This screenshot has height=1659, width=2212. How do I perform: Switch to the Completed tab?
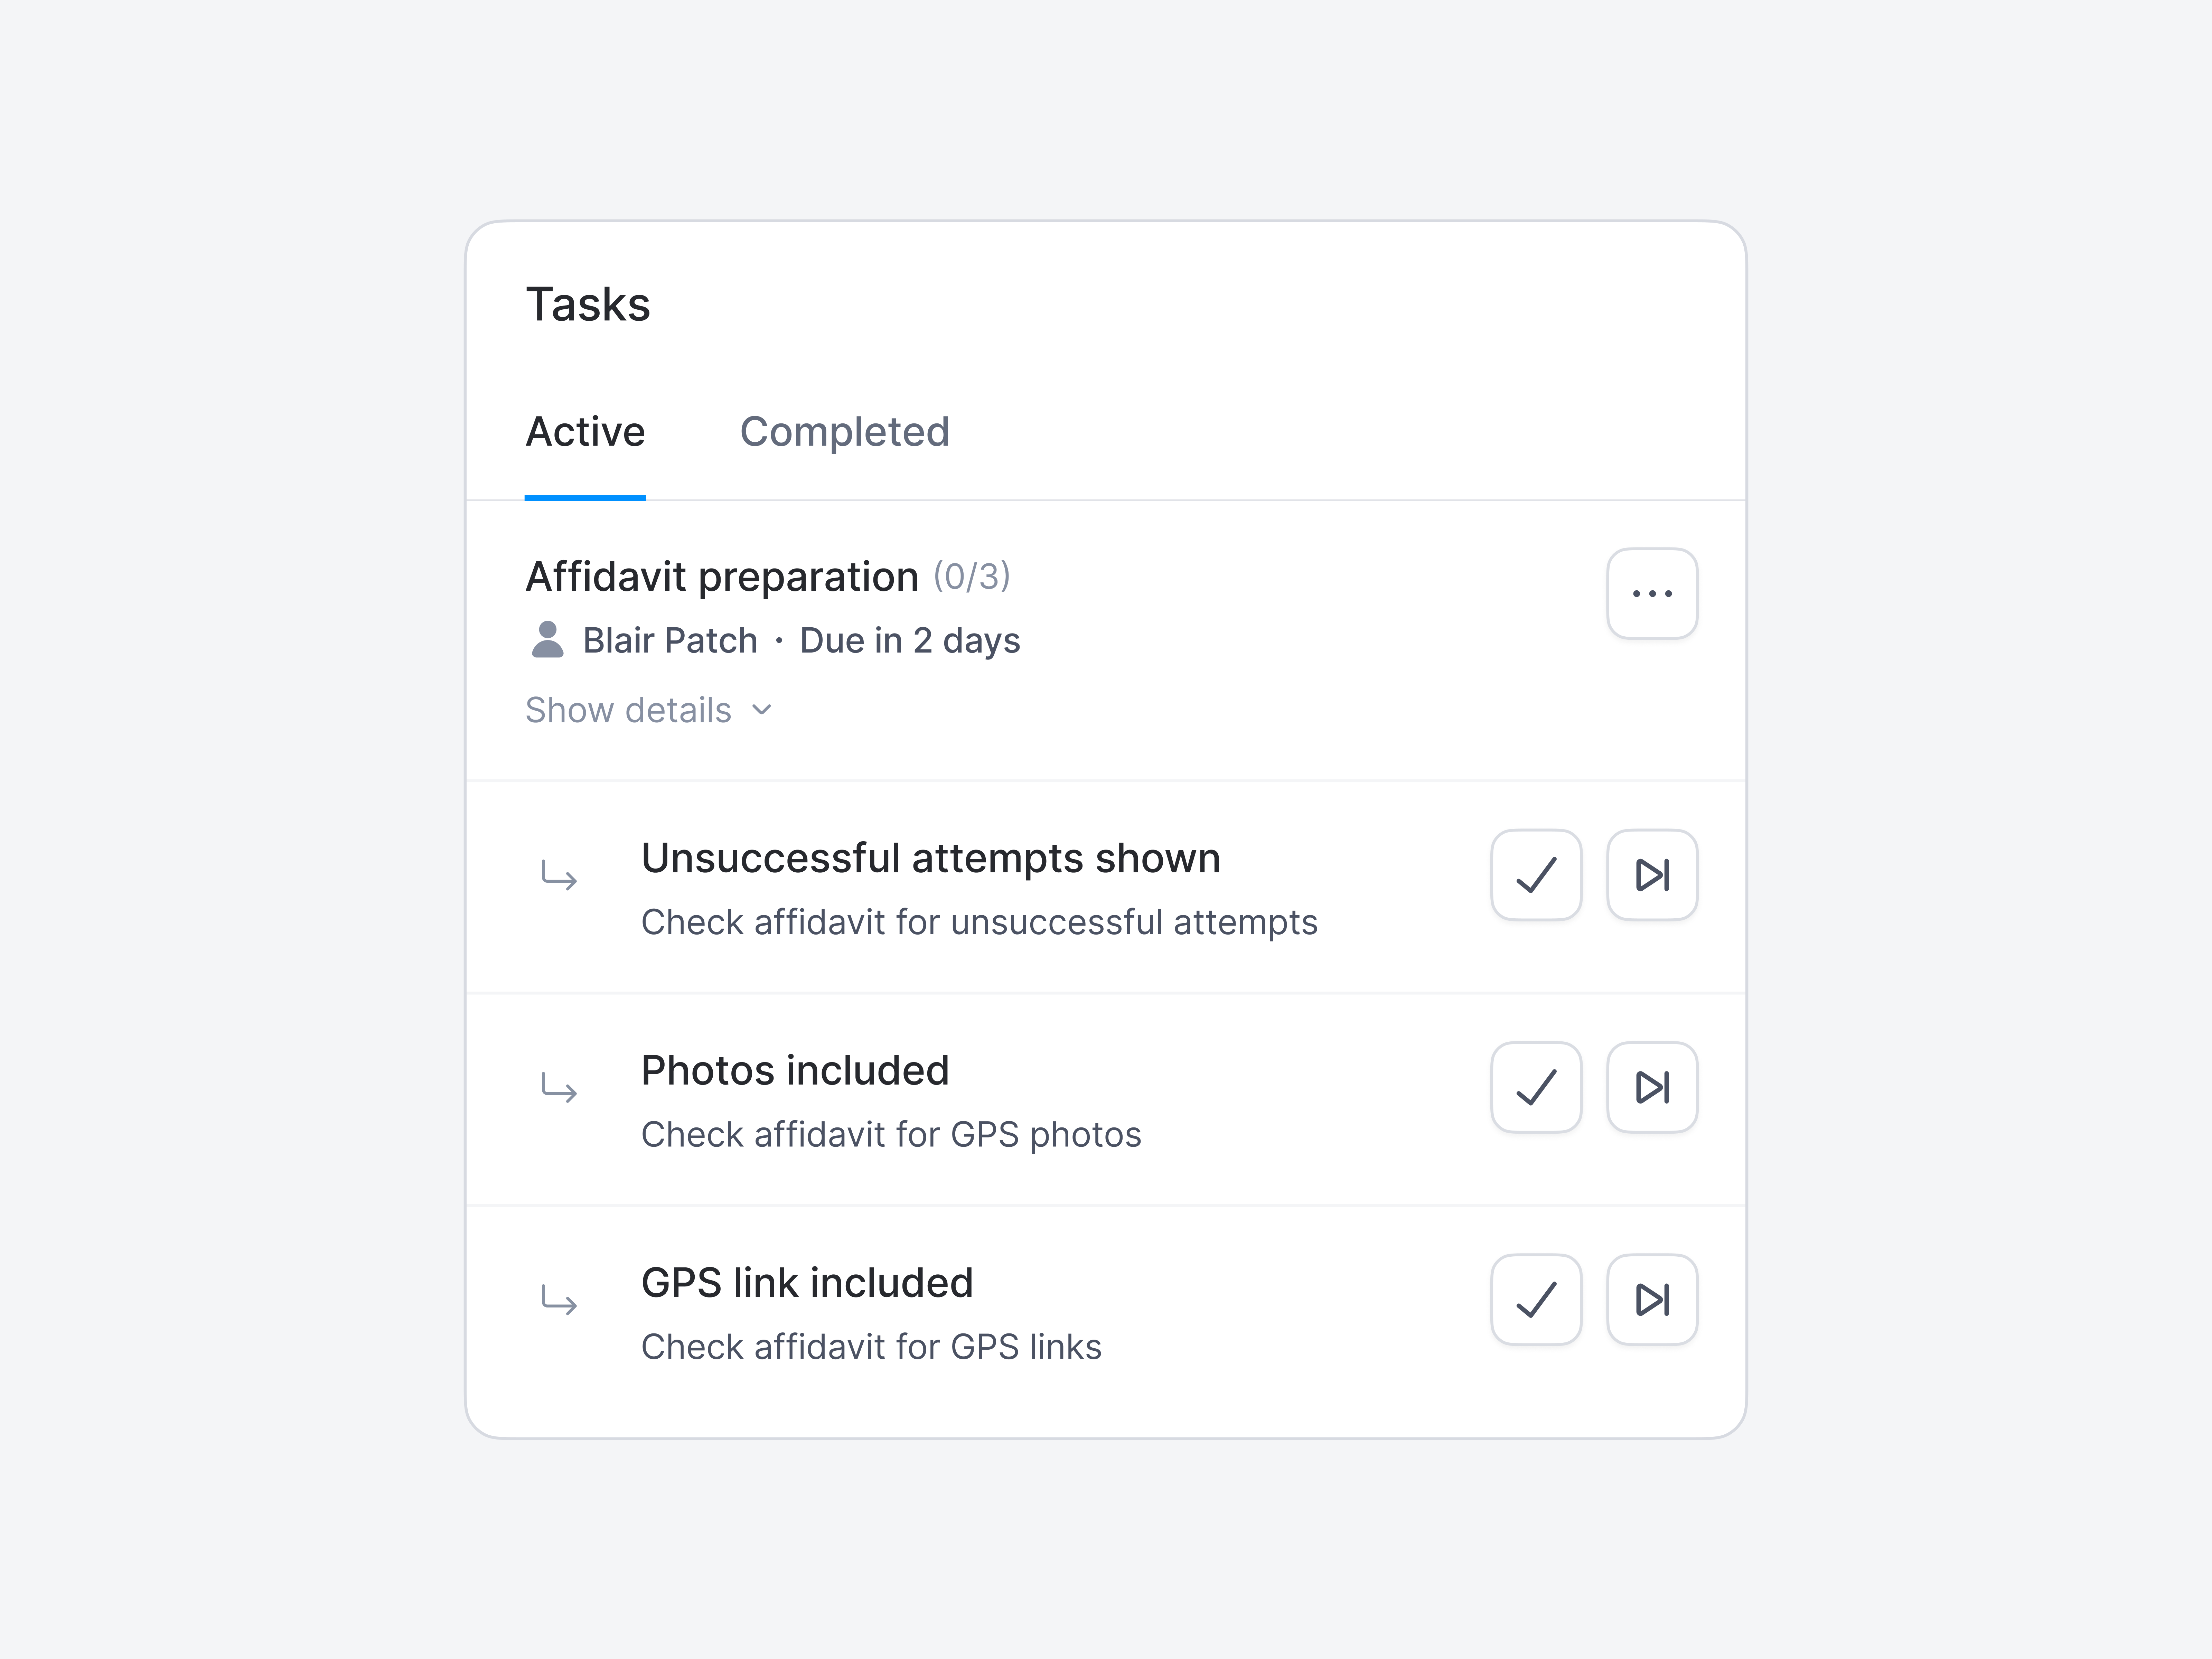845,432
